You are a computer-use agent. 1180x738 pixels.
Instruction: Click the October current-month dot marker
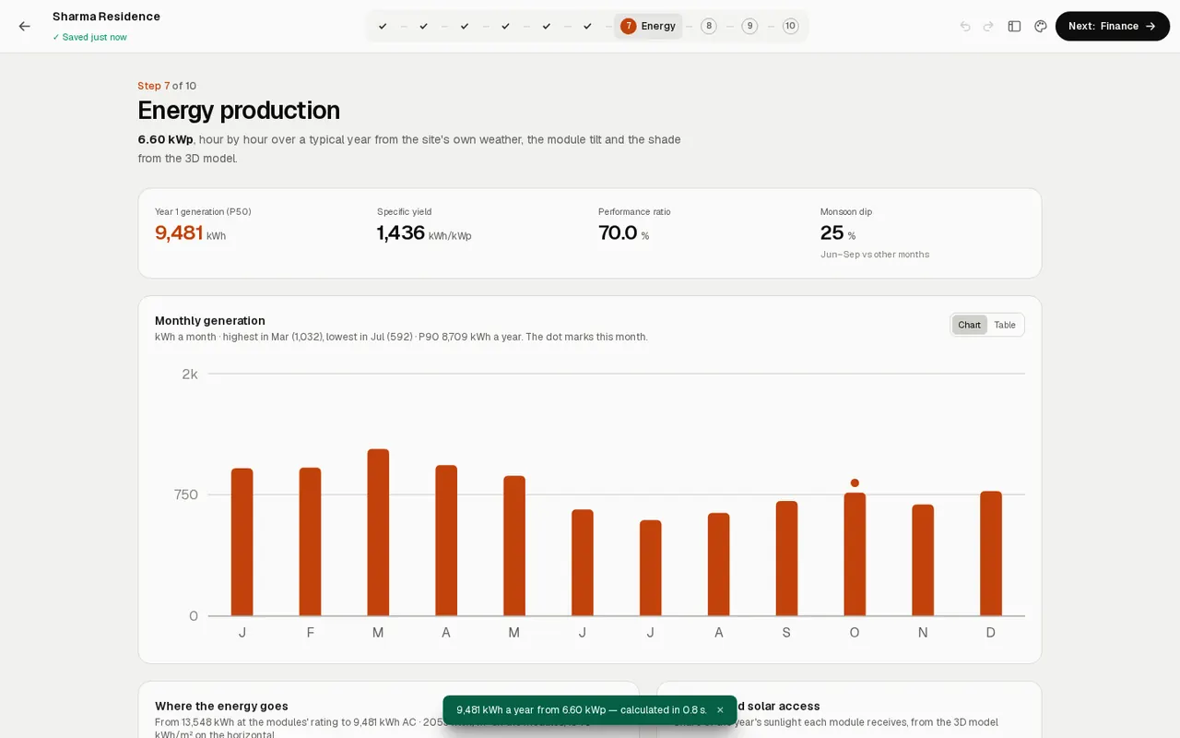coord(855,482)
